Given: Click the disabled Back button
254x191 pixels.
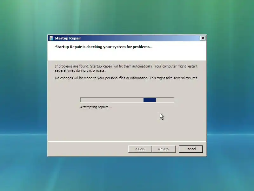Looking at the screenshot, I should (x=140, y=149).
